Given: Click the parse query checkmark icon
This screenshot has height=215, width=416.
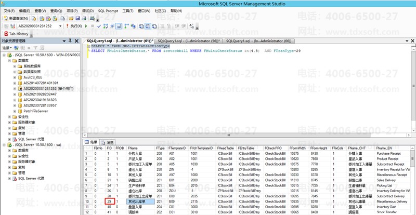Looking at the screenshot, I should 99,25.
